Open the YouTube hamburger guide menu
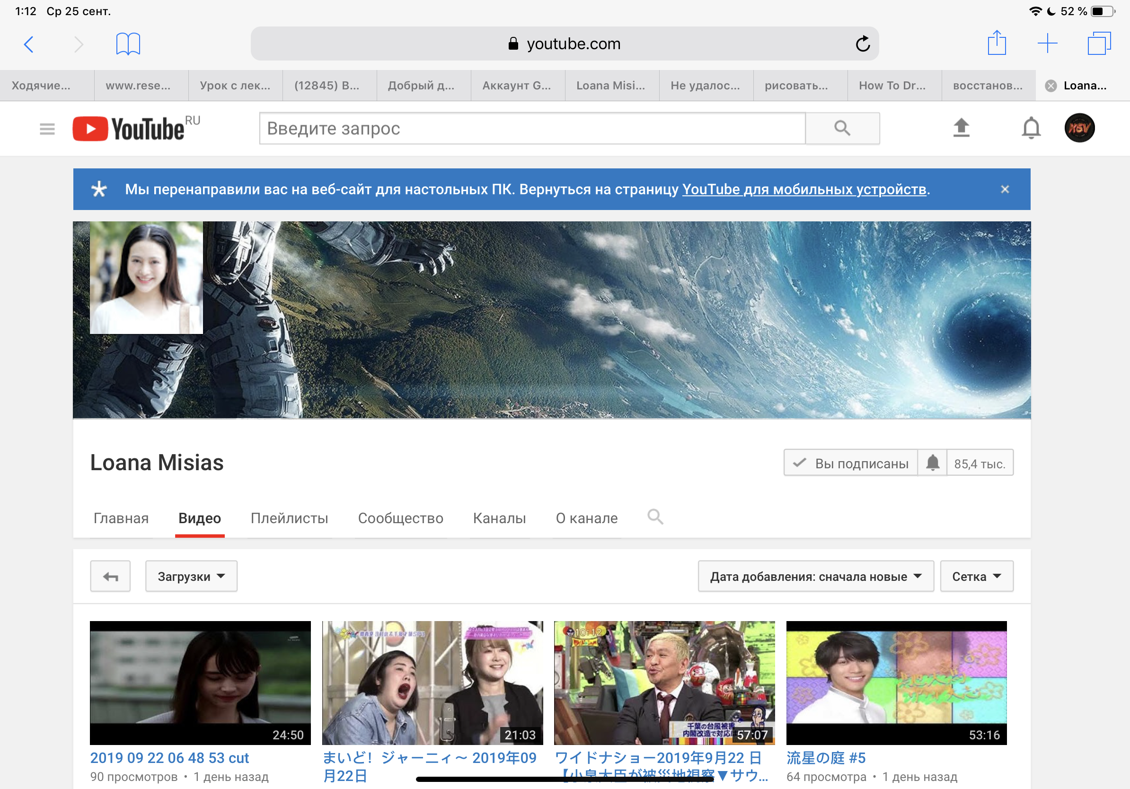The image size is (1130, 789). click(x=47, y=129)
